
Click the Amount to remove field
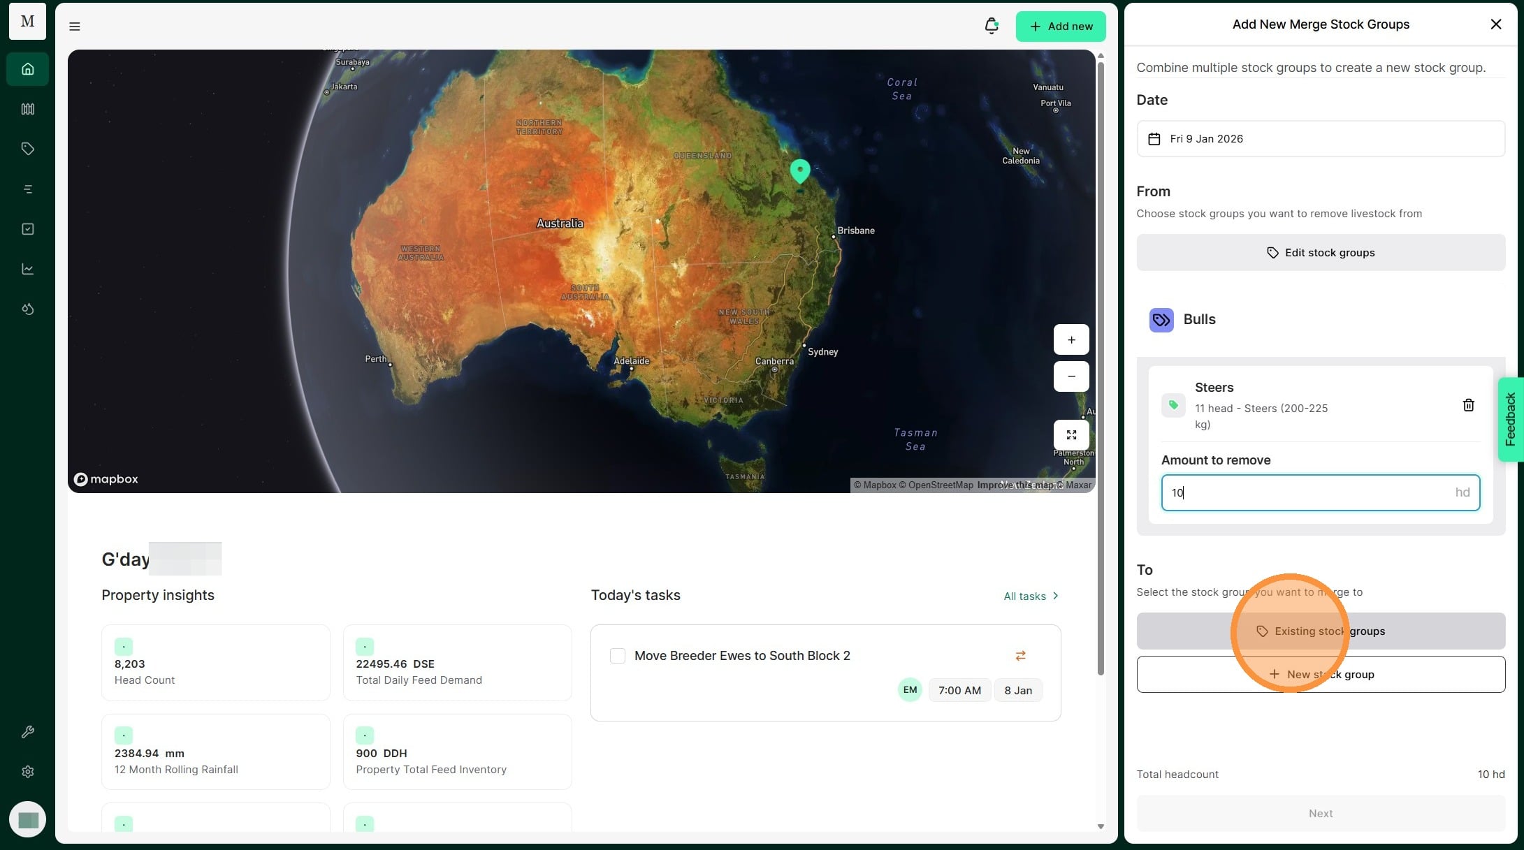coord(1307,493)
